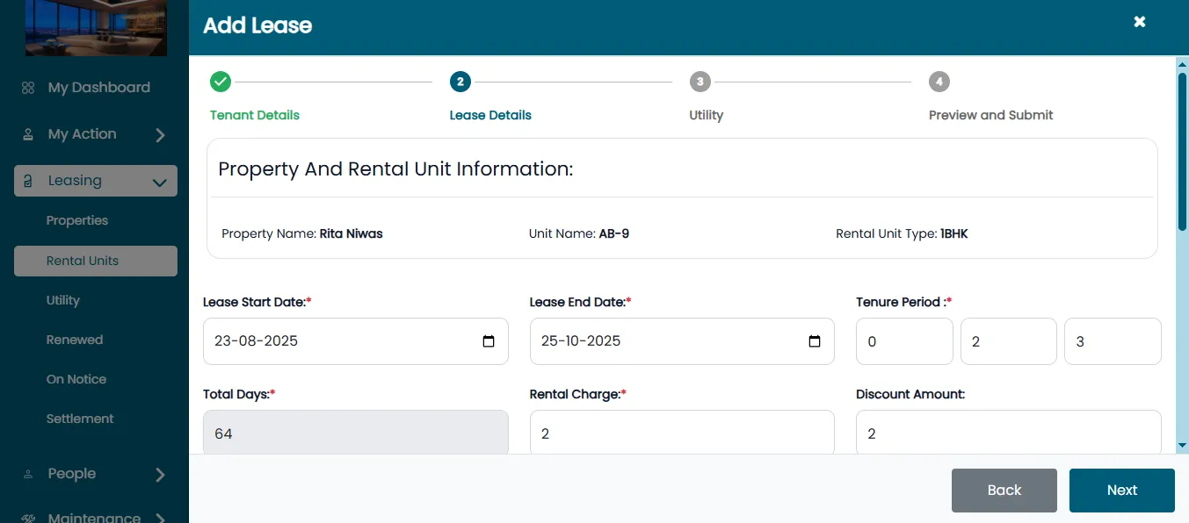The image size is (1189, 523).
Task: Click the My Dashboard grid icon
Action: pyautogui.click(x=28, y=88)
